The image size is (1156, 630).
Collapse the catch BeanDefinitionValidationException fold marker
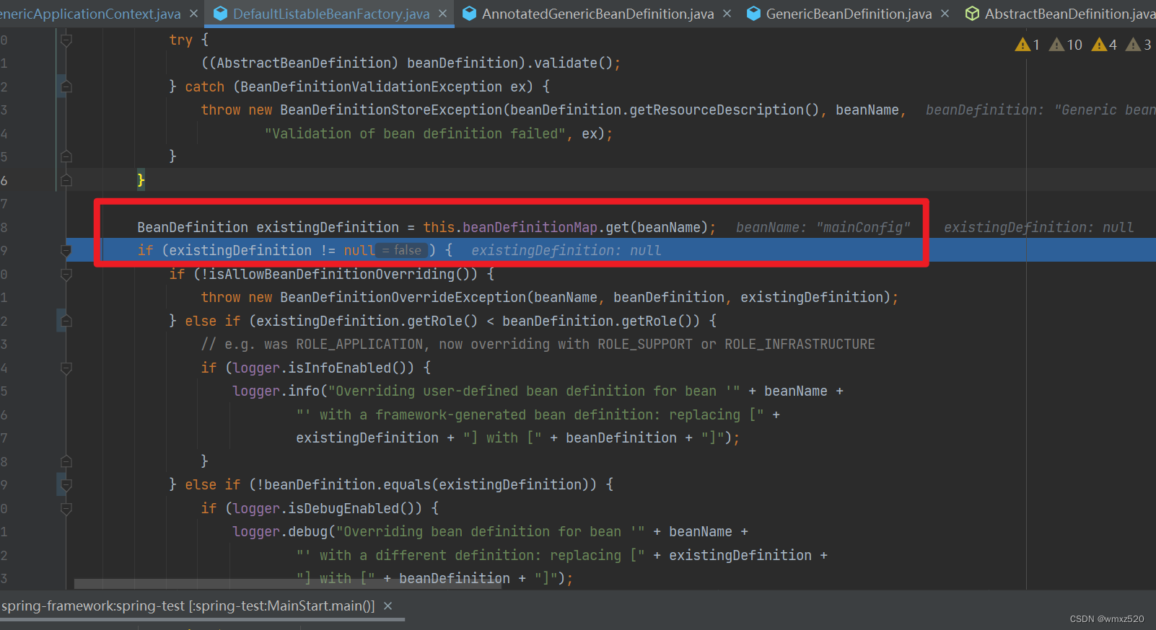[66, 87]
